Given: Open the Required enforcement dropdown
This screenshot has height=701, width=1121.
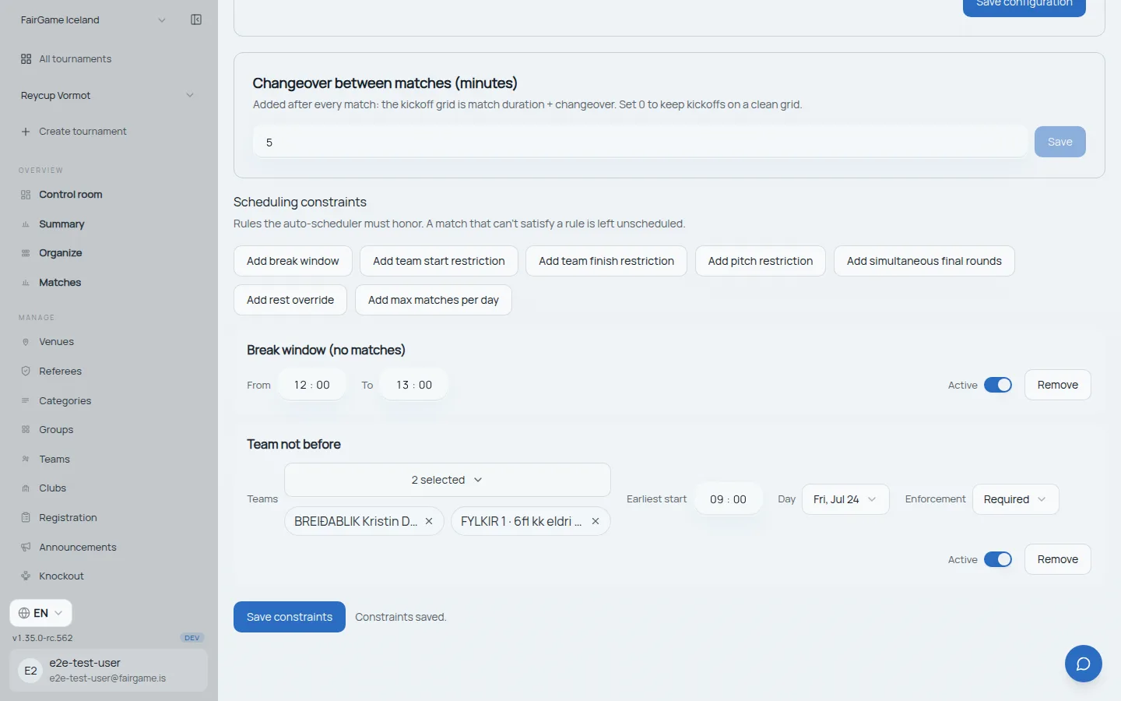Looking at the screenshot, I should 1015,499.
